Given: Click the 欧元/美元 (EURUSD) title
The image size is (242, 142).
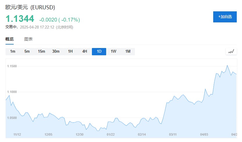Looking at the screenshot, I should point(30,7).
